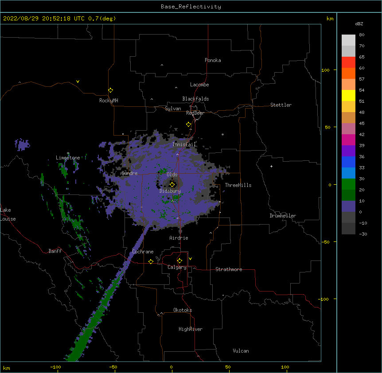Click the Banff town label
The width and height of the screenshot is (382, 373).
click(55, 251)
